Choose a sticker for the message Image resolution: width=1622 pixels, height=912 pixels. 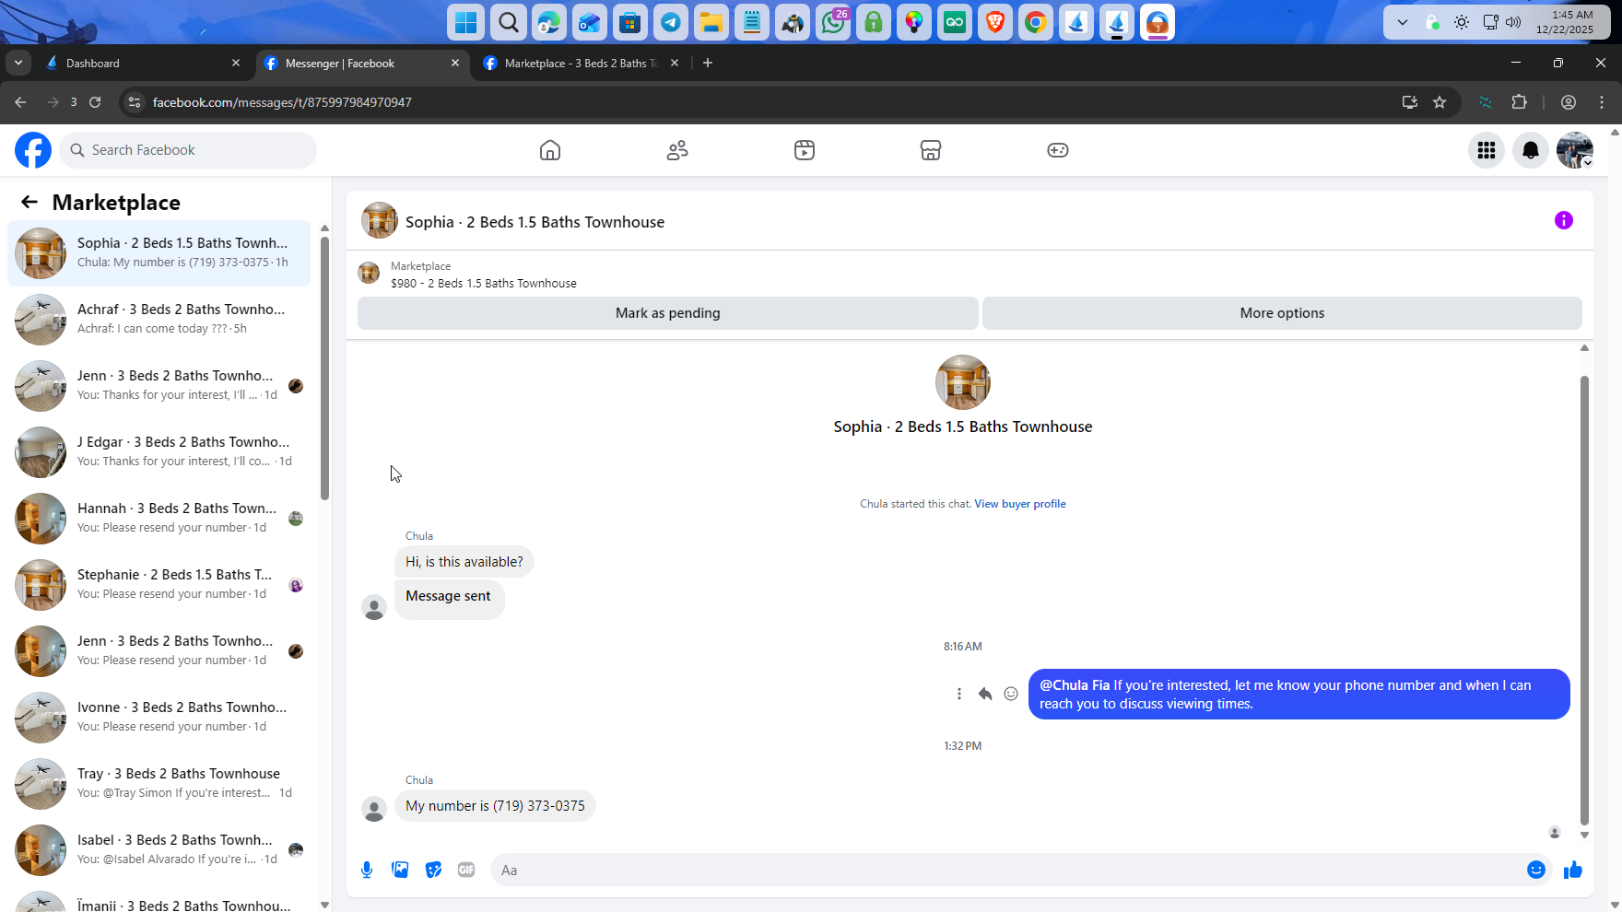(433, 870)
